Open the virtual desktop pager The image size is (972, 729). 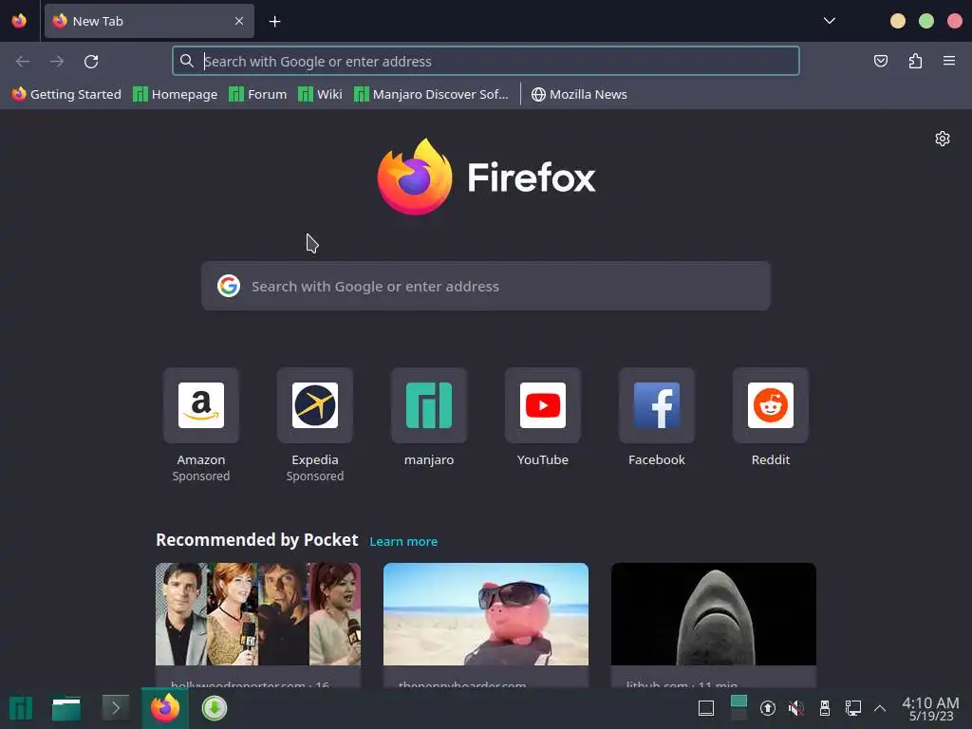tap(738, 708)
